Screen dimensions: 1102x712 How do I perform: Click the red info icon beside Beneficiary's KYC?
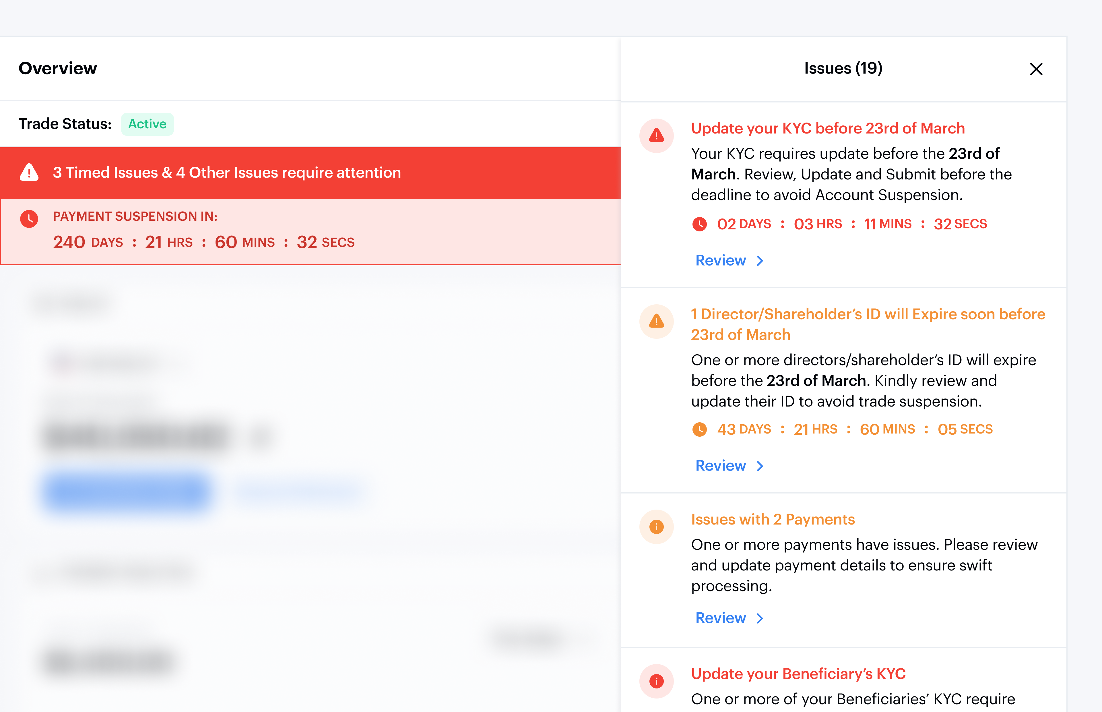pos(656,681)
